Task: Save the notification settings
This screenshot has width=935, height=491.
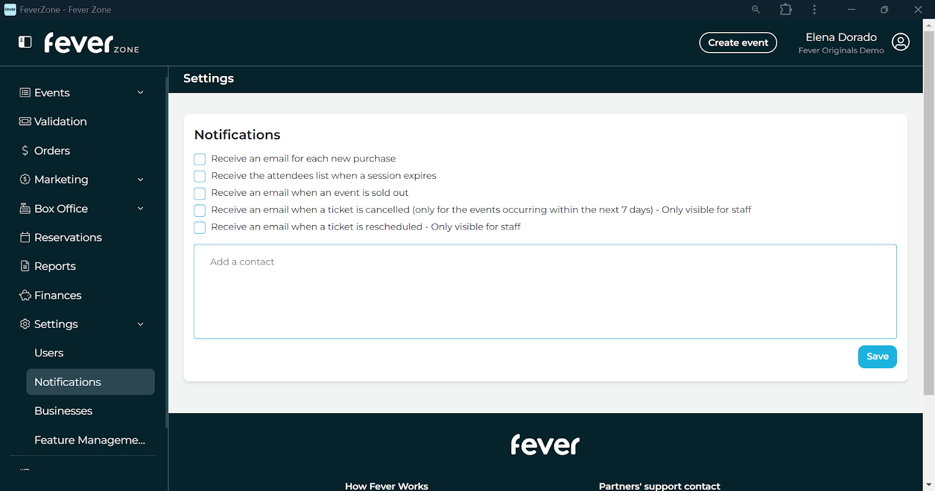Action: (877, 357)
